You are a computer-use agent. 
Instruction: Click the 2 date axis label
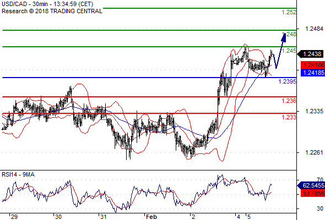pyautogui.click(x=193, y=217)
